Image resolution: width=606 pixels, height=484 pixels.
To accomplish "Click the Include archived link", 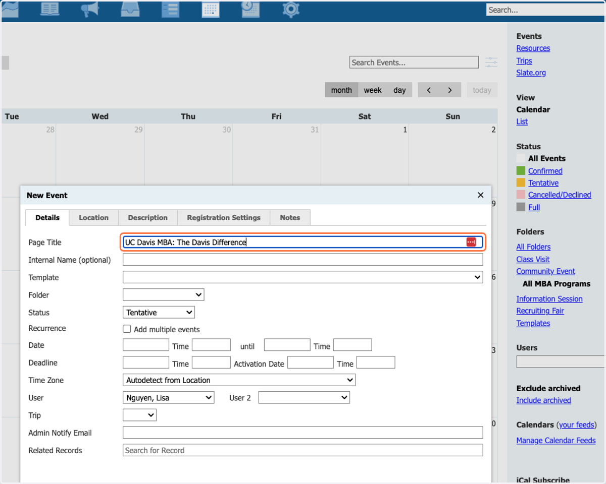I will pyautogui.click(x=544, y=400).
